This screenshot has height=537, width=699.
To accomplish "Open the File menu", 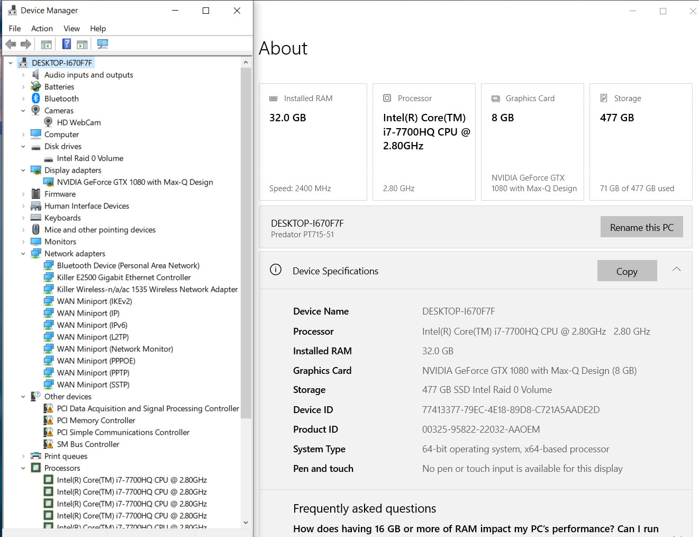I will point(15,29).
